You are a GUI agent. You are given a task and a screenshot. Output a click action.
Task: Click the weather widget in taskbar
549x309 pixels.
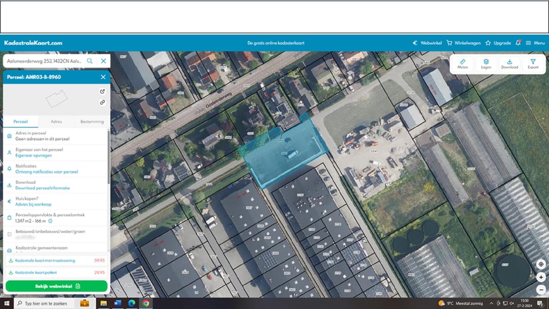pyautogui.click(x=461, y=303)
